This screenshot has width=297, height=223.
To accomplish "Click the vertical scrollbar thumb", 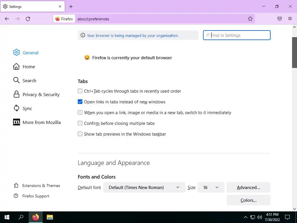I will (294, 53).
